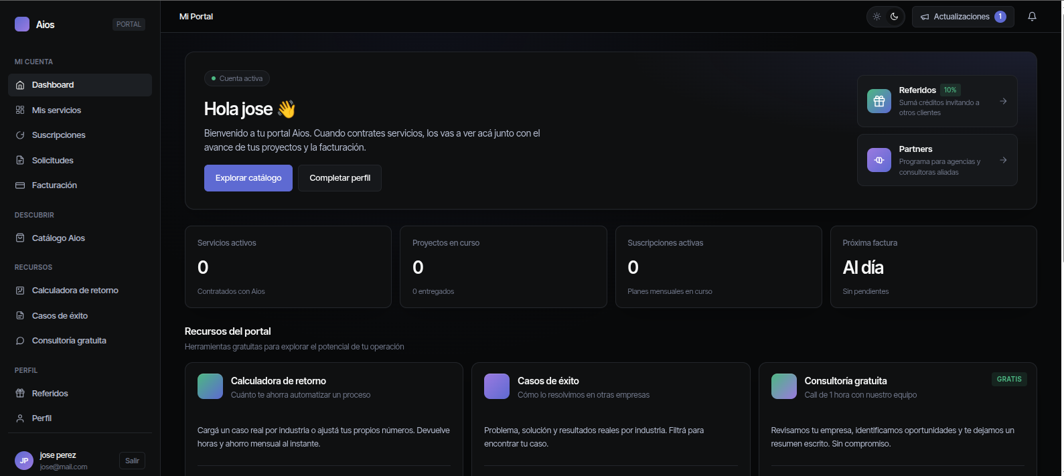Screen dimensions: 1064x476
Task: Navigate to Facturación
Action: 80,185
